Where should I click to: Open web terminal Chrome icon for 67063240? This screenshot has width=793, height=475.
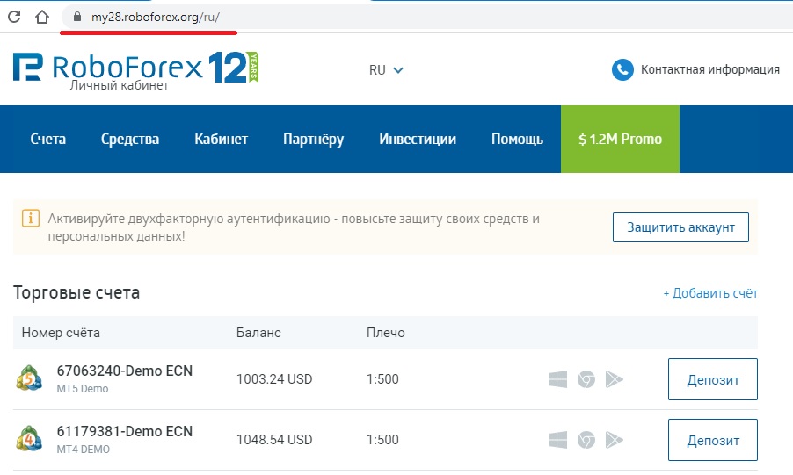(x=586, y=379)
